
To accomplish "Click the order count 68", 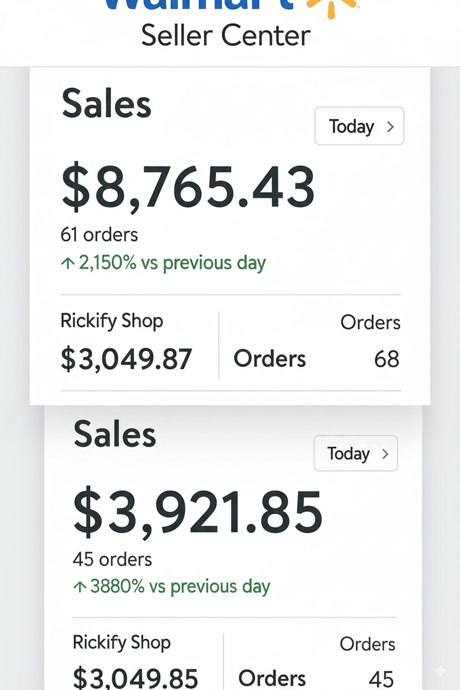I will [x=386, y=359].
